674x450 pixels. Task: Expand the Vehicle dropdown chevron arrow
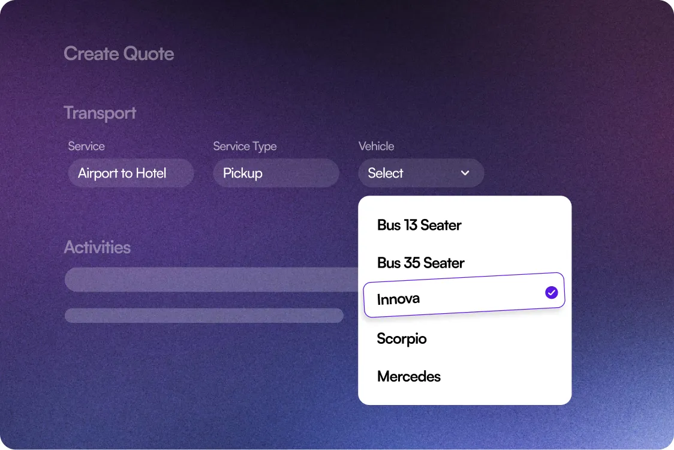tap(465, 173)
